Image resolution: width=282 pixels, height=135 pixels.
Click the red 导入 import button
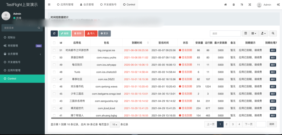point(91,33)
